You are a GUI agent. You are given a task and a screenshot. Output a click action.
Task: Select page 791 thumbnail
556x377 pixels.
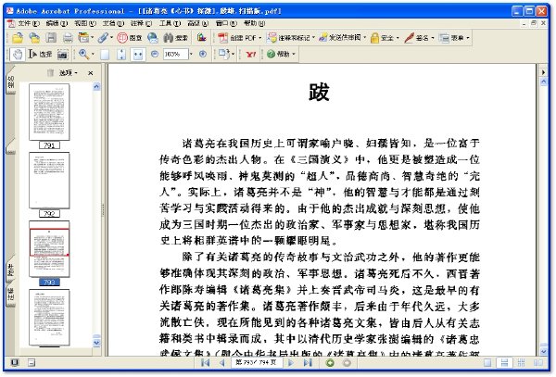(x=49, y=112)
